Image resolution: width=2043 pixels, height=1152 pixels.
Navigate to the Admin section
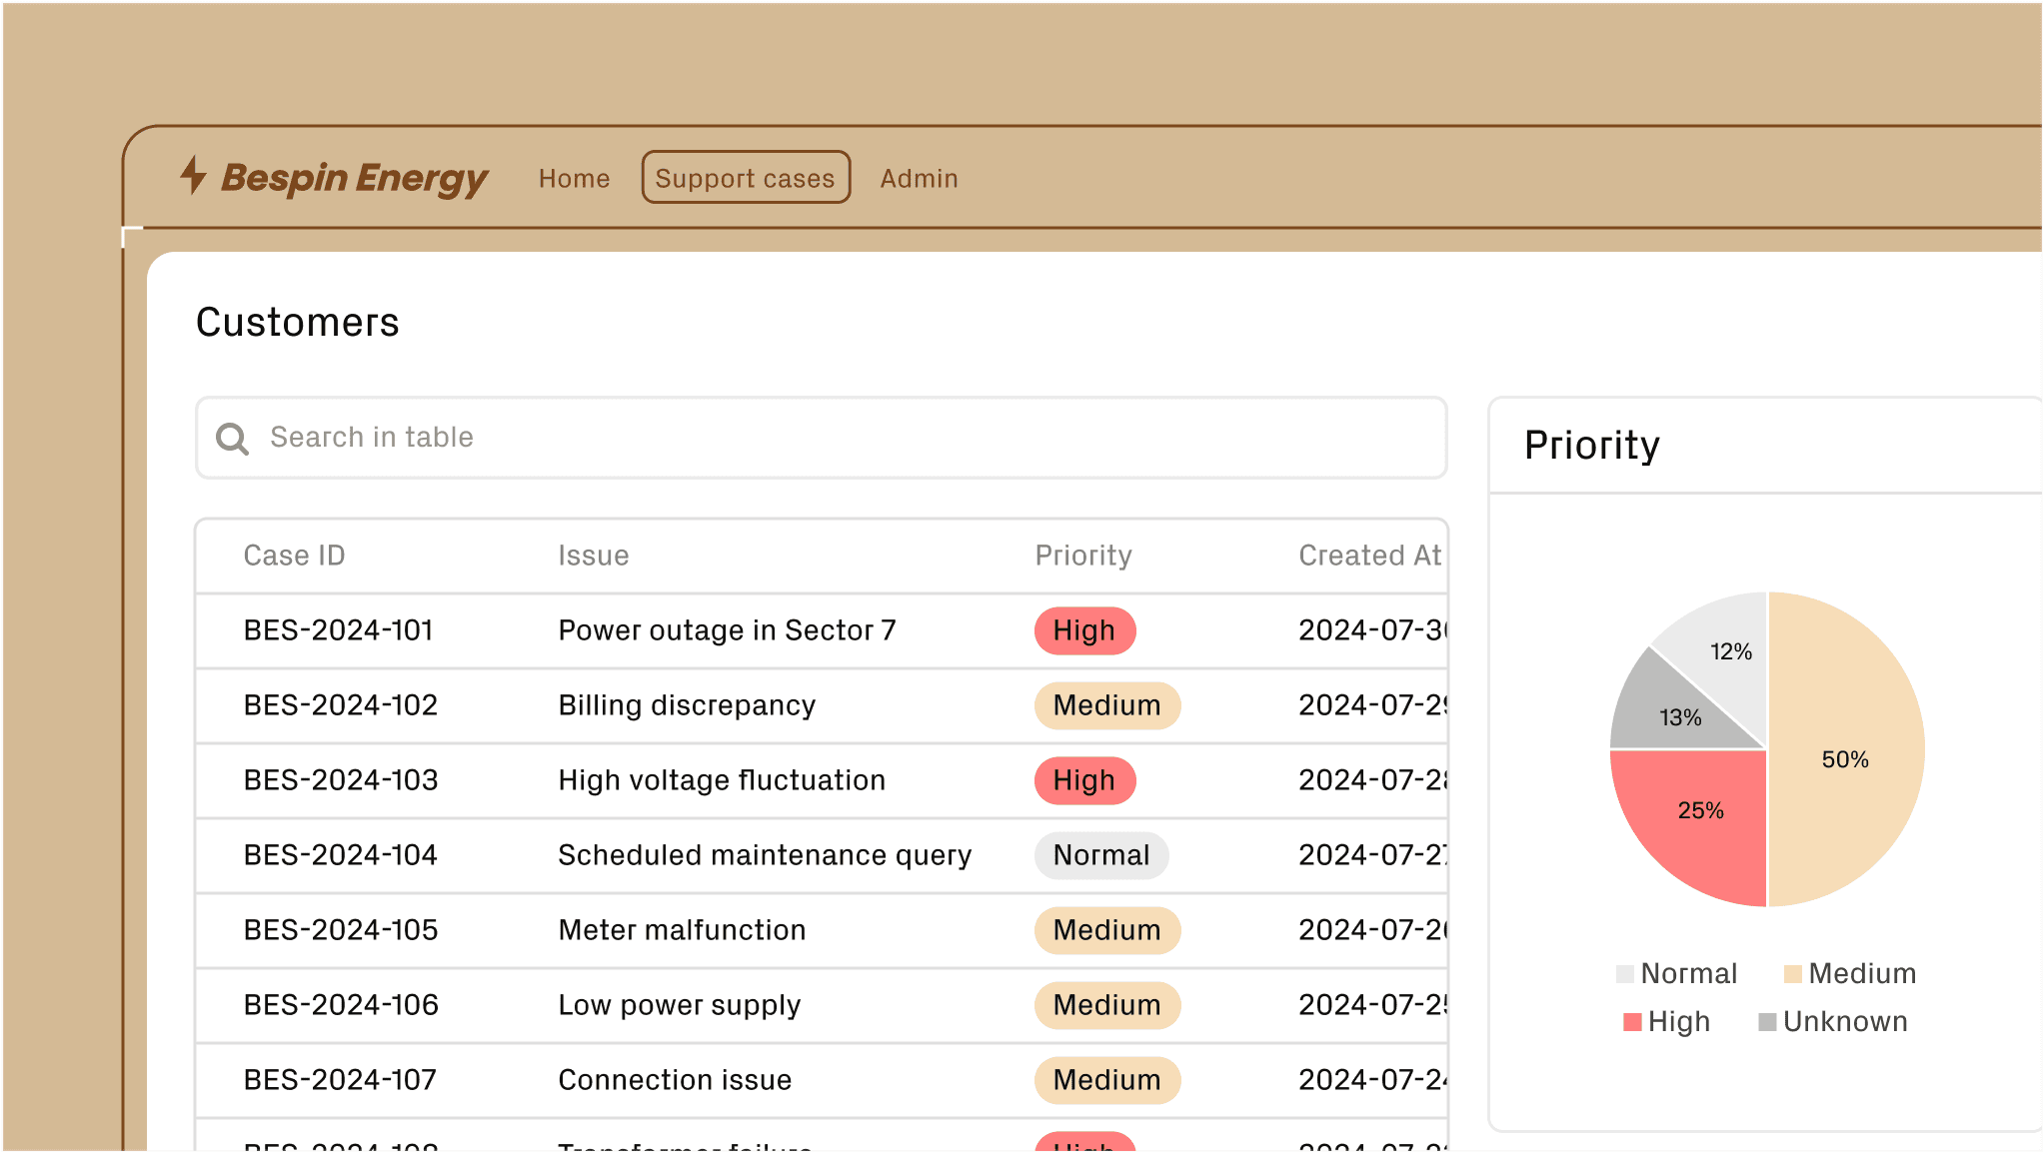[919, 178]
